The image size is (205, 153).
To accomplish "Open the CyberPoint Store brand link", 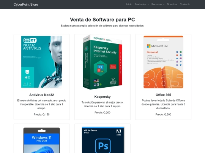I will click(26, 5).
